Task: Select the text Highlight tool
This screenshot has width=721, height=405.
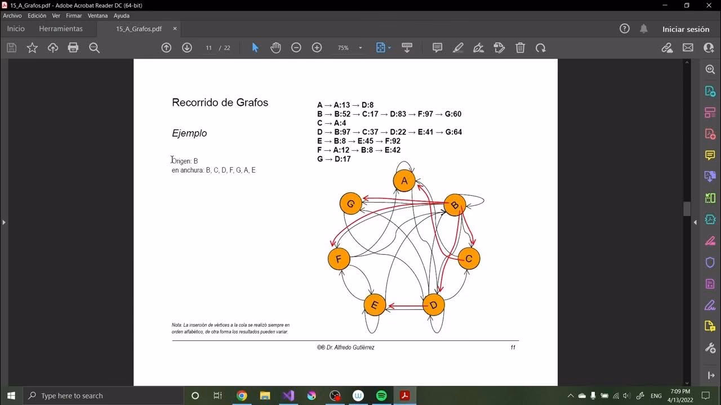Action: pyautogui.click(x=458, y=48)
